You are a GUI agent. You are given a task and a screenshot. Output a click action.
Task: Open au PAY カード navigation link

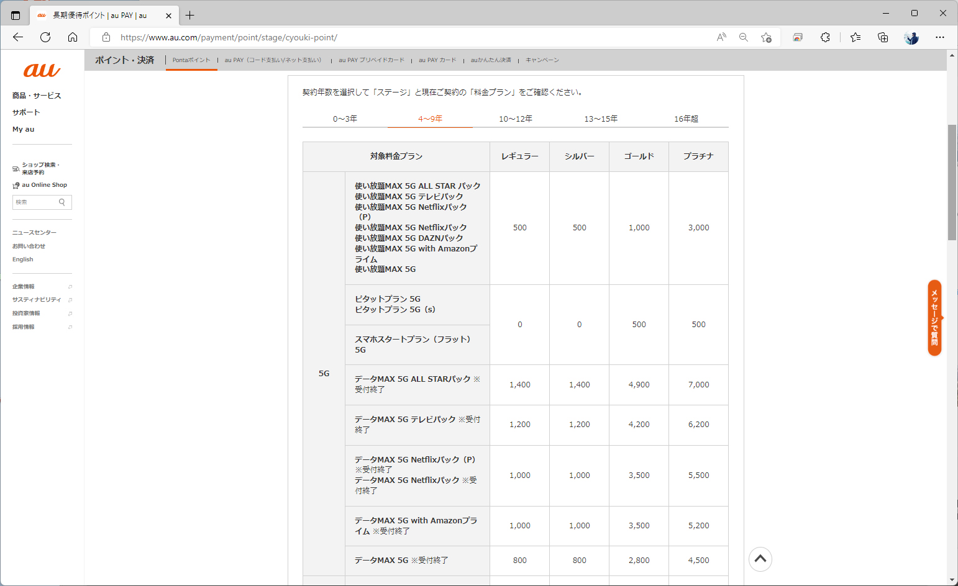(x=437, y=60)
